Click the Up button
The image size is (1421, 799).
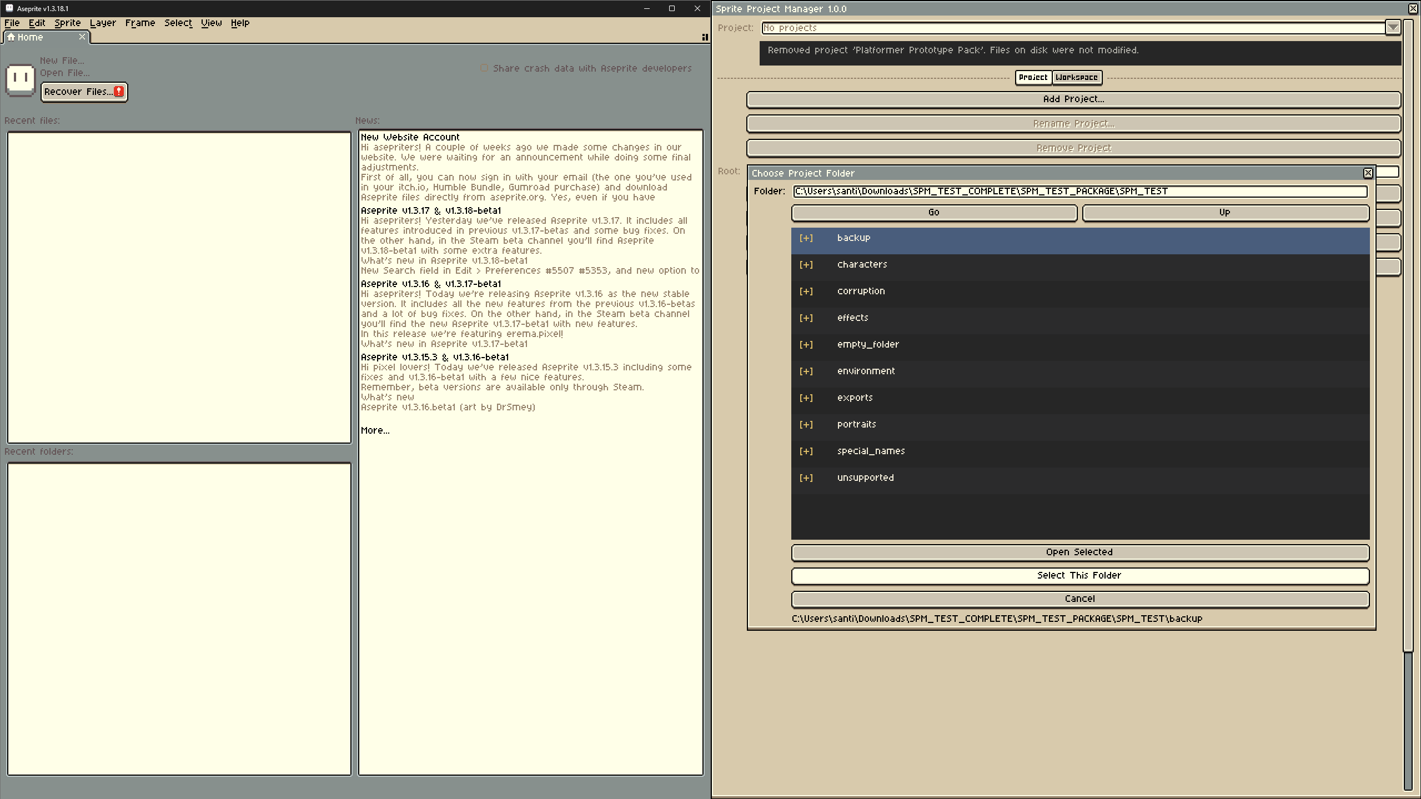click(1225, 213)
